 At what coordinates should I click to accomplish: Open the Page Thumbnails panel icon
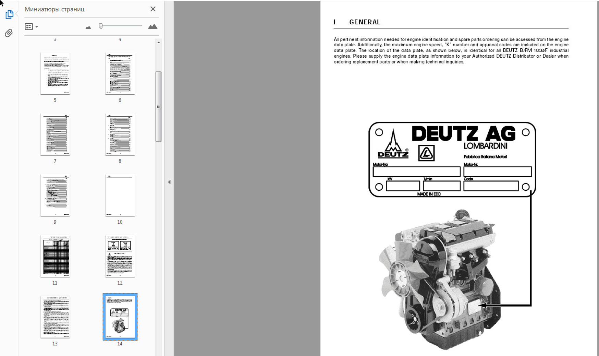pos(9,14)
